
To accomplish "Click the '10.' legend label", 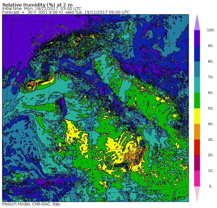I will click(x=211, y=171).
